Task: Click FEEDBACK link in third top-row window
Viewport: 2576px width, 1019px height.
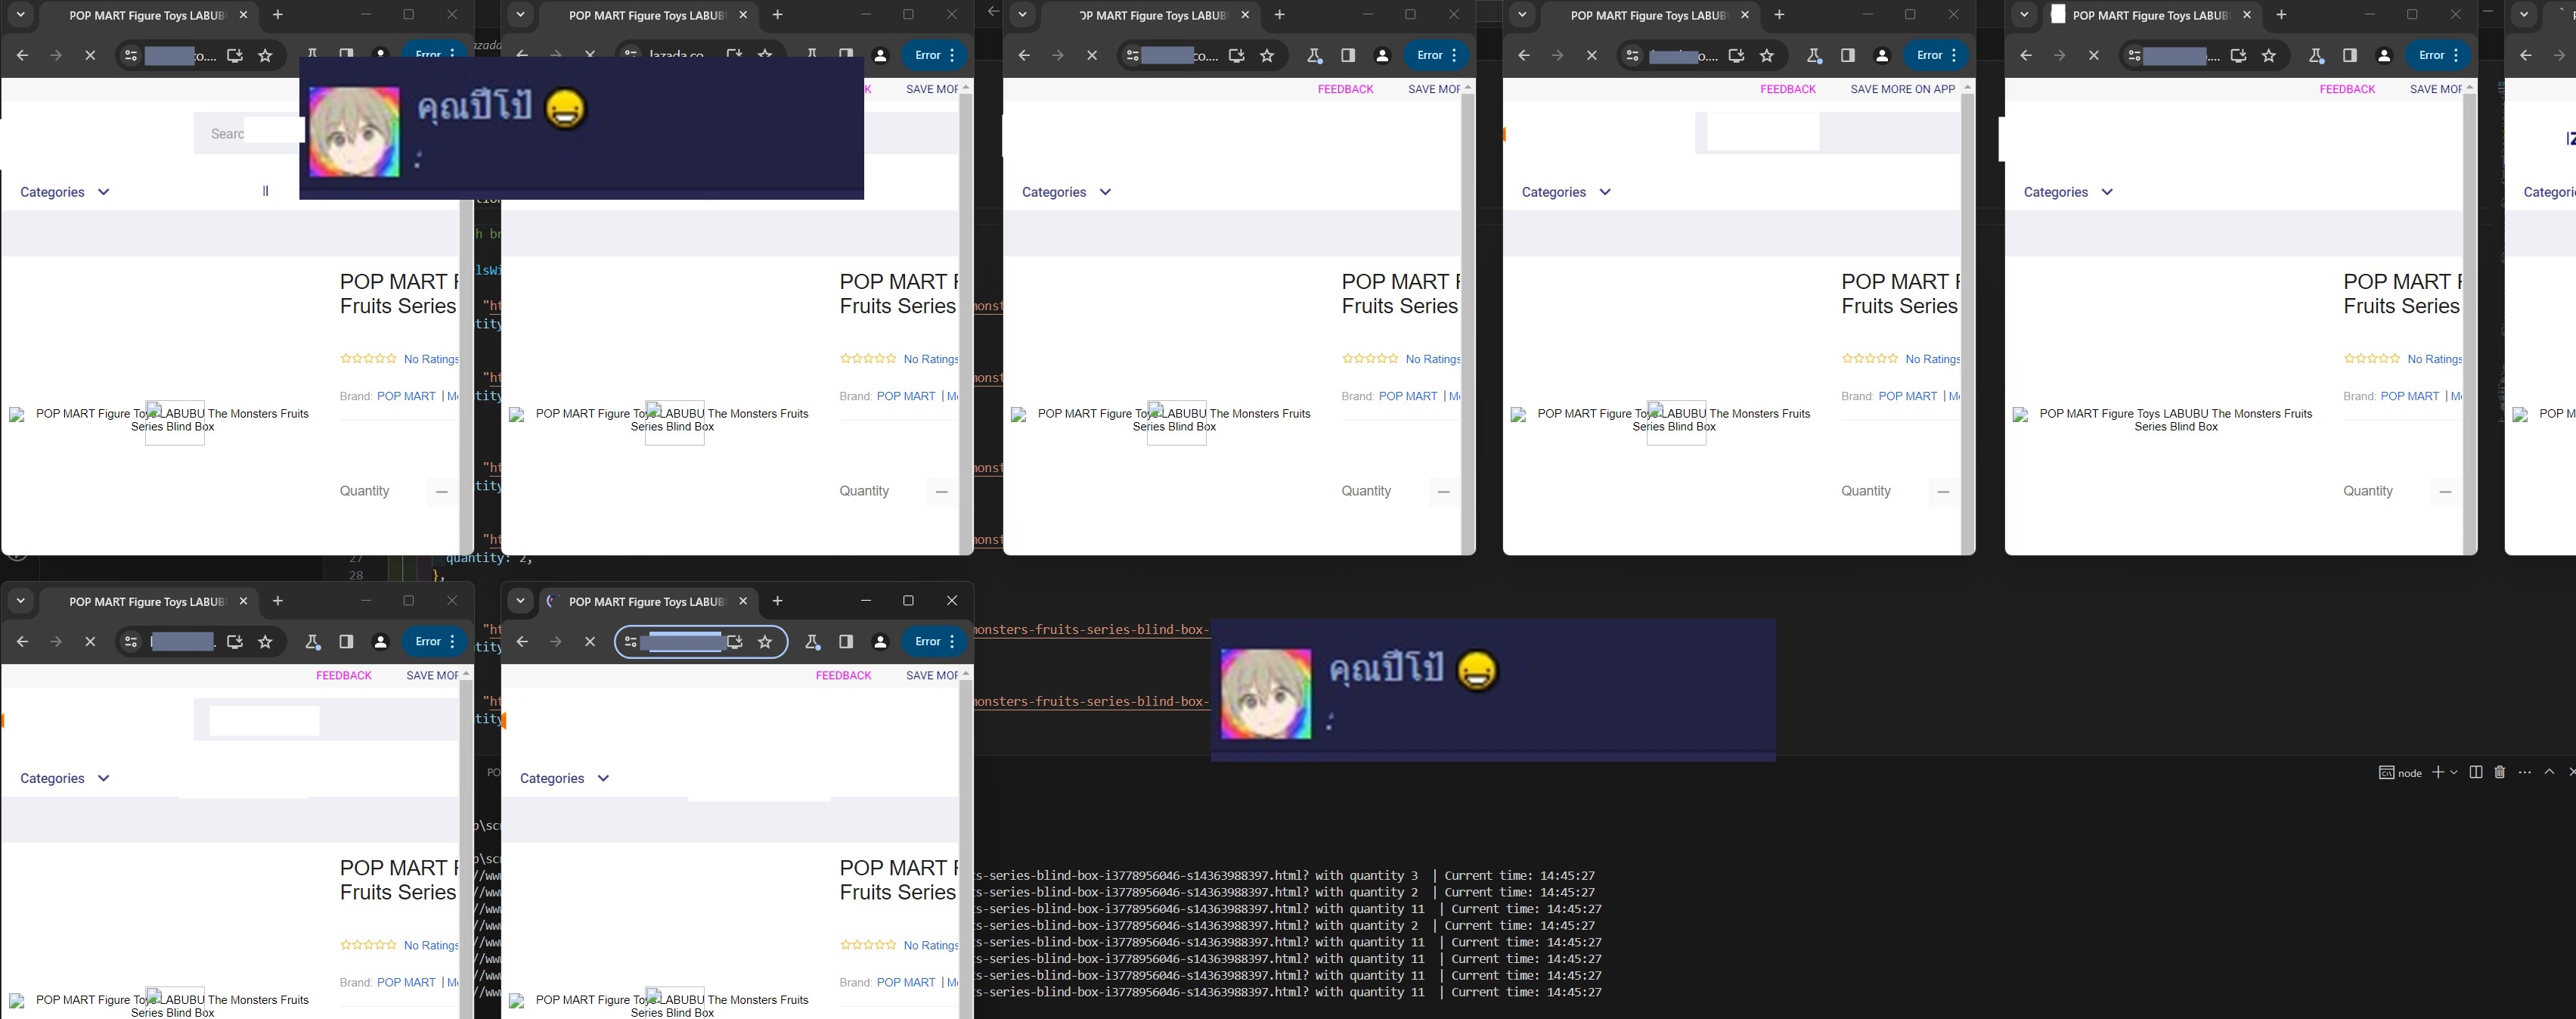Action: [1345, 89]
